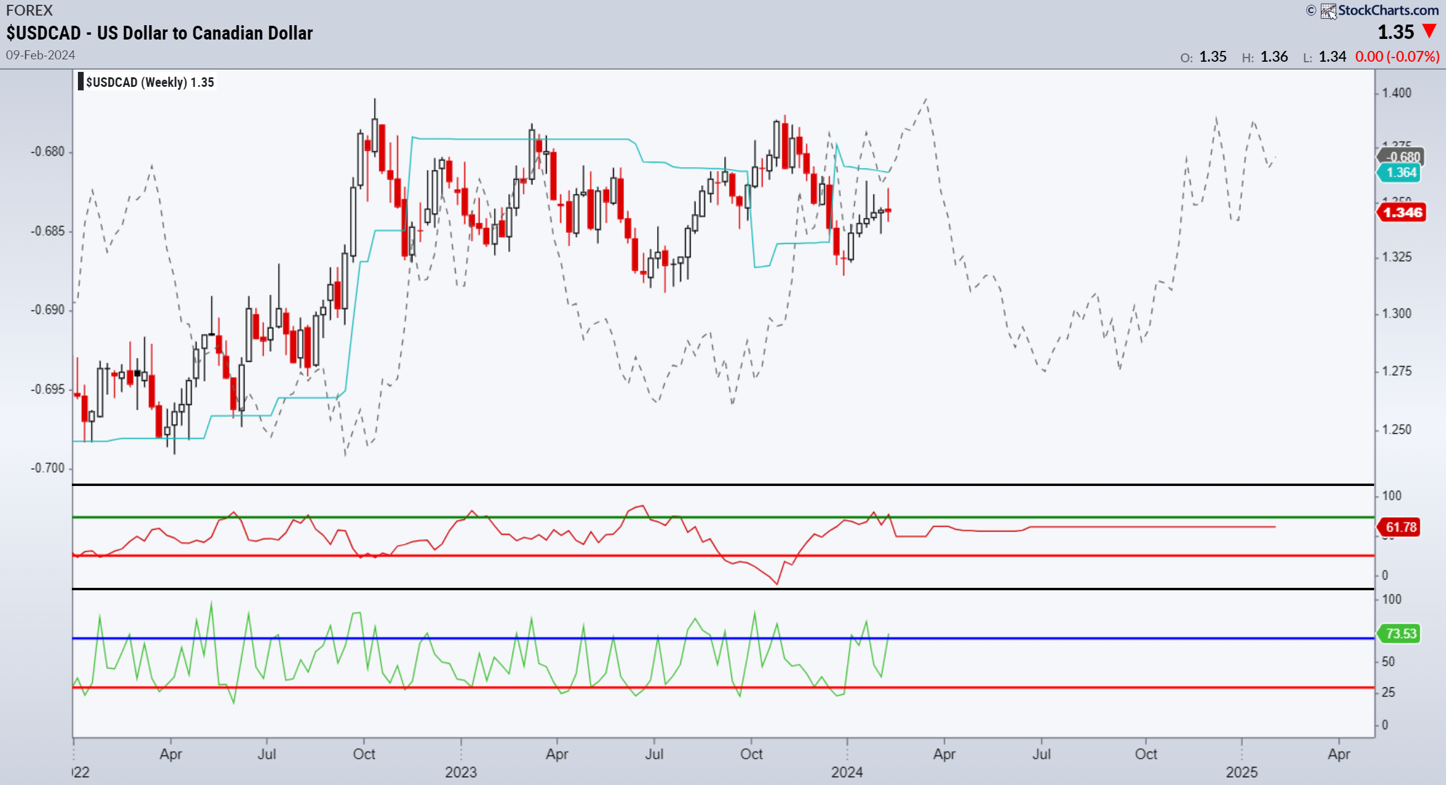Click the '-0.685' left axis label

click(47, 231)
